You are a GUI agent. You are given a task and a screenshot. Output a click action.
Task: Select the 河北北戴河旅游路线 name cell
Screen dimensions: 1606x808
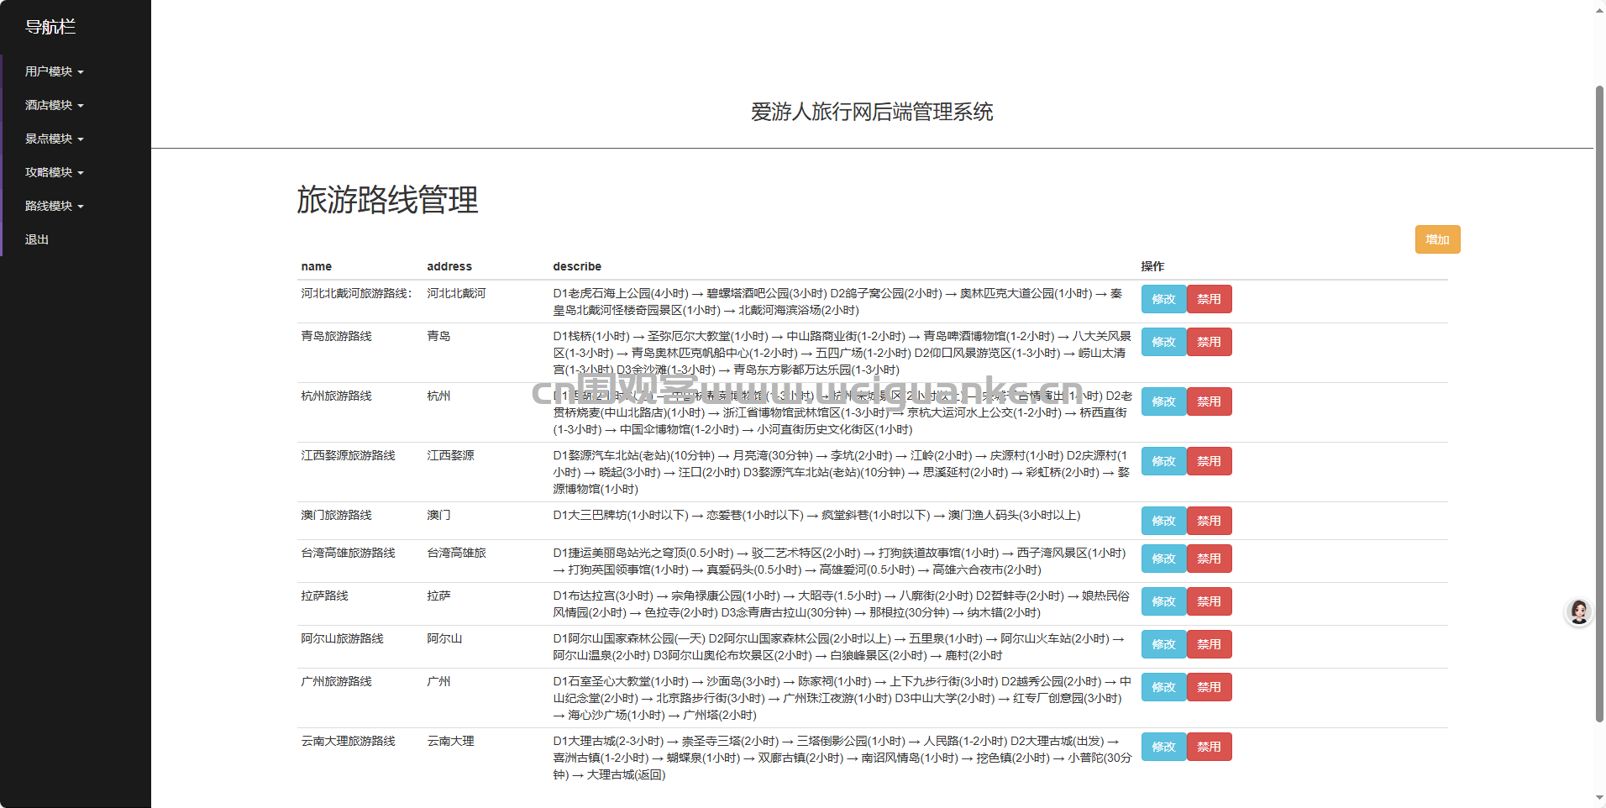(x=357, y=293)
